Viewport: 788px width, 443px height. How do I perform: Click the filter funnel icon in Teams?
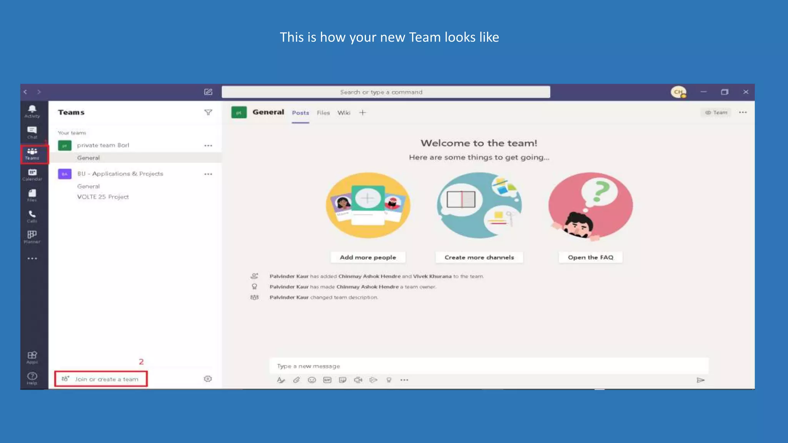click(x=208, y=112)
